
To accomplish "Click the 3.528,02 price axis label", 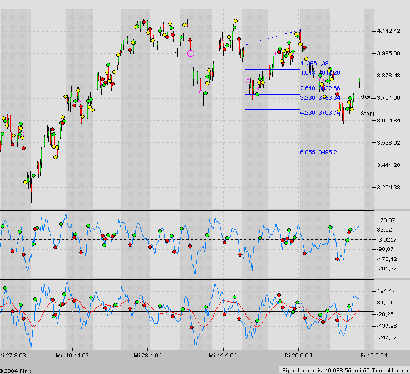I will 389,143.
